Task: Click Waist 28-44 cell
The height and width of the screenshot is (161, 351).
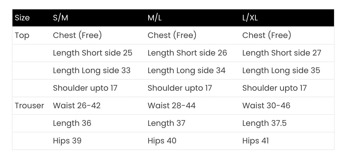Action: point(172,106)
